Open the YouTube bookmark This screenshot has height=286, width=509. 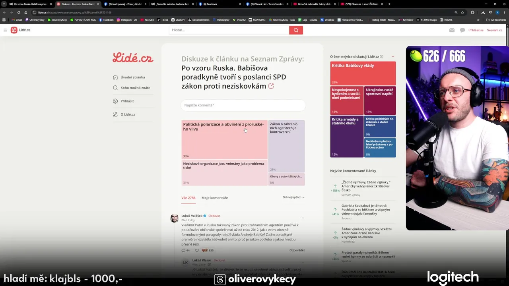tap(147, 20)
